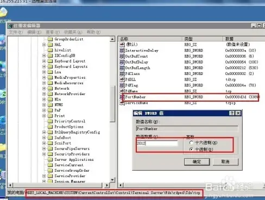Click the 类型 (Type) column header
This screenshot has width=265, height=200.
click(x=203, y=39)
